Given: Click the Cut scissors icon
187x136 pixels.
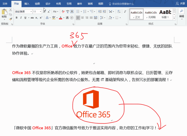Looking at the screenshot, I should [11, 10].
